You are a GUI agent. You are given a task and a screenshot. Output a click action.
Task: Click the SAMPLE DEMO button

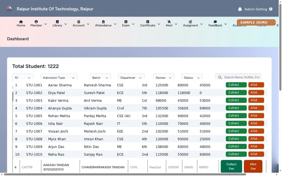coord(256,23)
